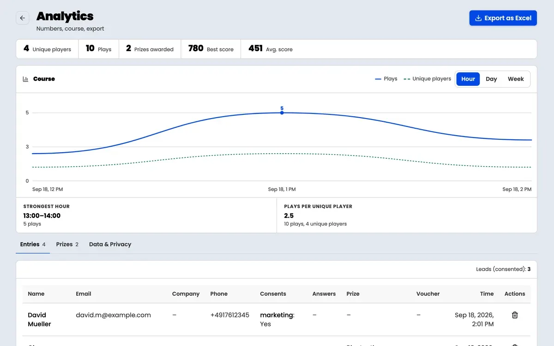Click the Email column header
Viewport: 554px width, 346px height.
click(x=84, y=294)
